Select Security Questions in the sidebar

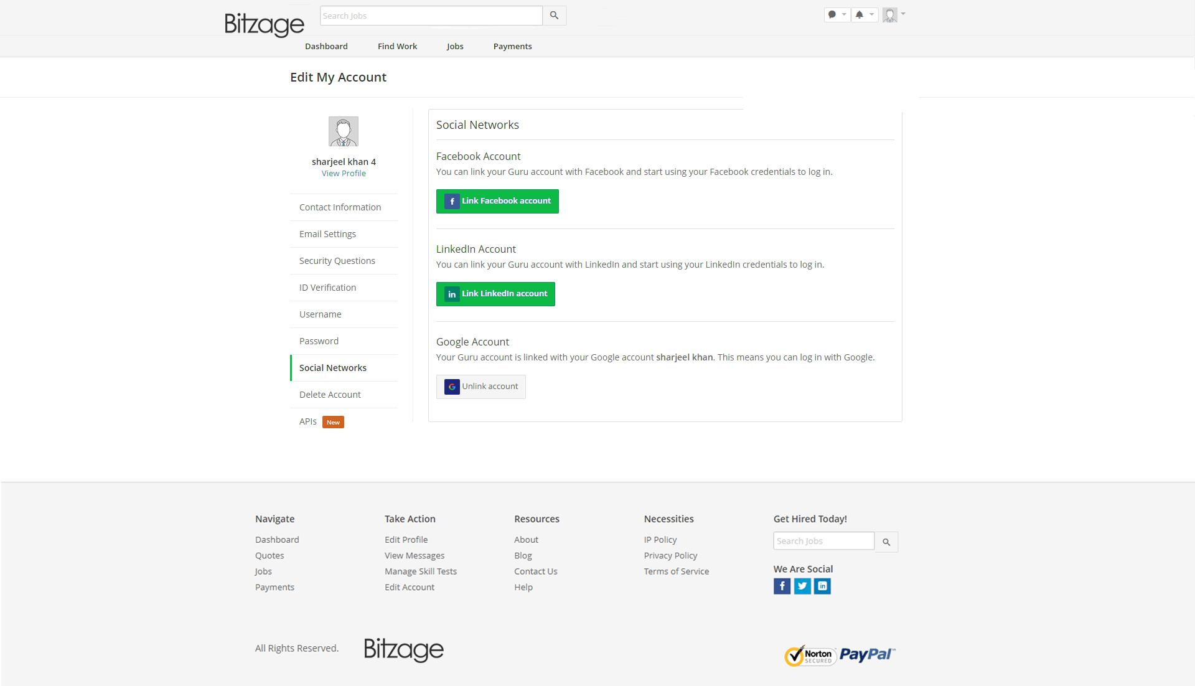click(x=337, y=261)
